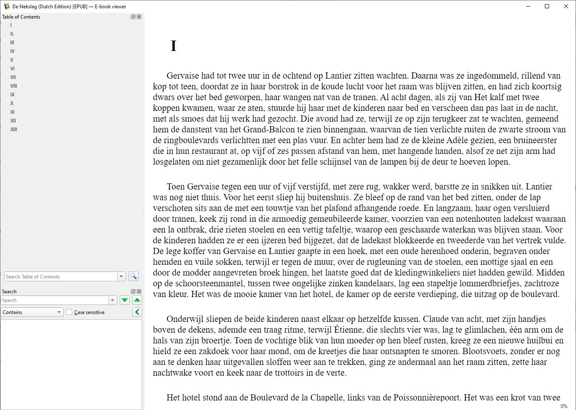Click the paragraph starting "Gervaise had tot twee uur"
This screenshot has height=410, width=576.
(359, 119)
